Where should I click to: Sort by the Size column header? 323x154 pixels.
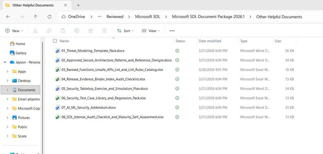pos(278,41)
